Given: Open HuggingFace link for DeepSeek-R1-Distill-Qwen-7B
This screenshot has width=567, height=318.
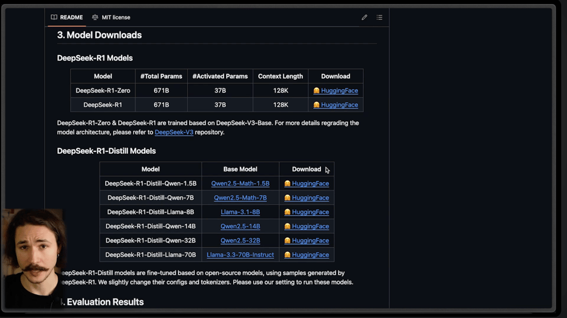Looking at the screenshot, I should click(x=307, y=198).
